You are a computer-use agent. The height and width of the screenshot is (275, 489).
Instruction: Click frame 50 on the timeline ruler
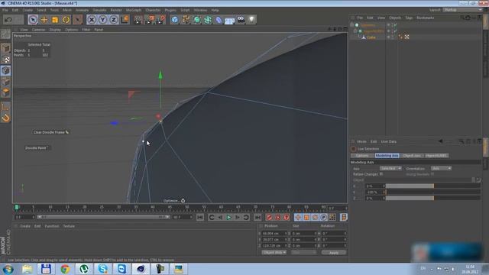[186, 207]
